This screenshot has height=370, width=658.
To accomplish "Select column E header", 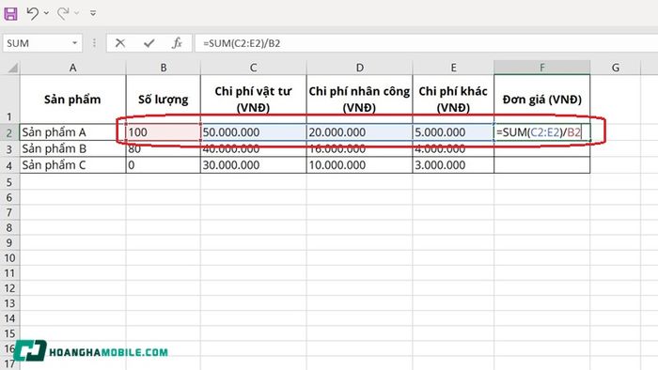I will click(453, 68).
